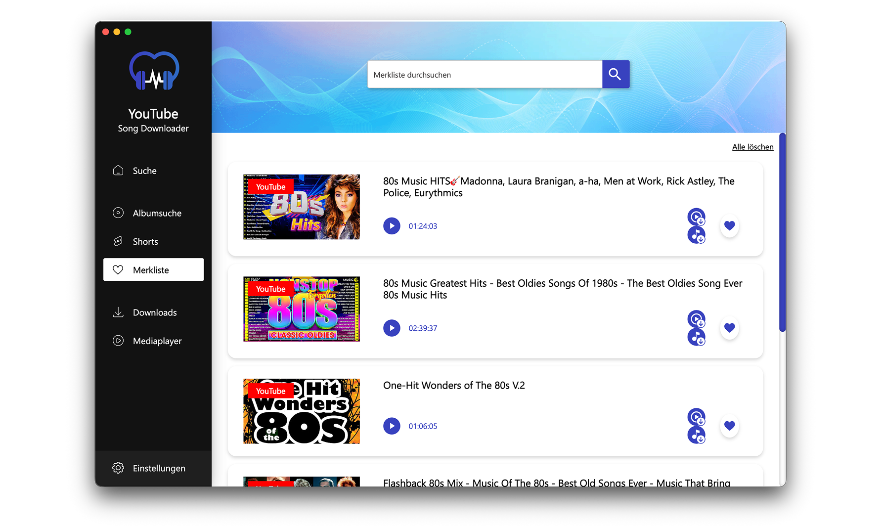Click the play circle icon beside Mediaplayer
The width and height of the screenshot is (881, 528).
(x=118, y=341)
